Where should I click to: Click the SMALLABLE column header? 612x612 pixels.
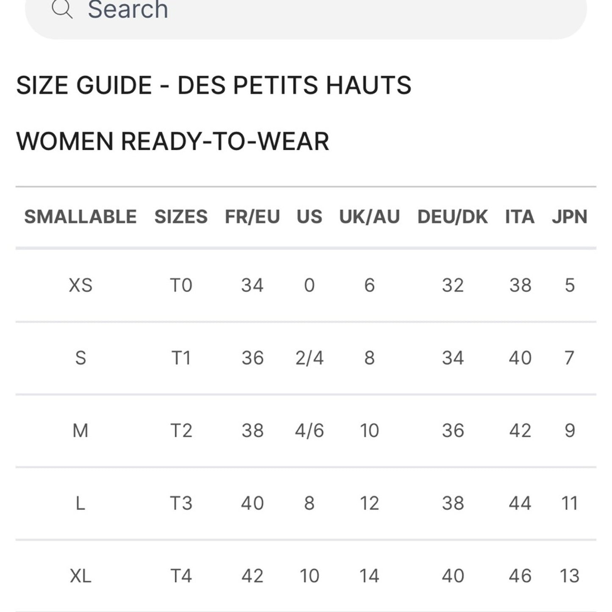pos(80,216)
